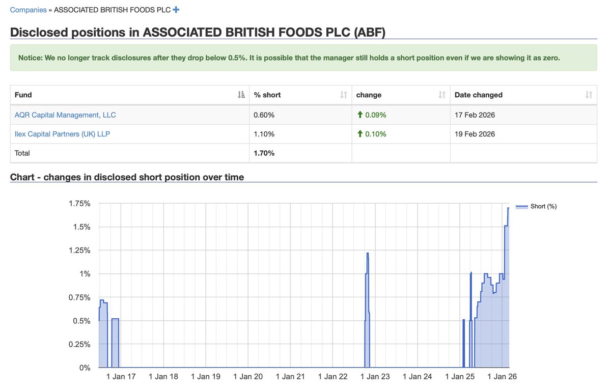Click the 1 Jan 26 axis label
611x390 pixels.
(502, 377)
